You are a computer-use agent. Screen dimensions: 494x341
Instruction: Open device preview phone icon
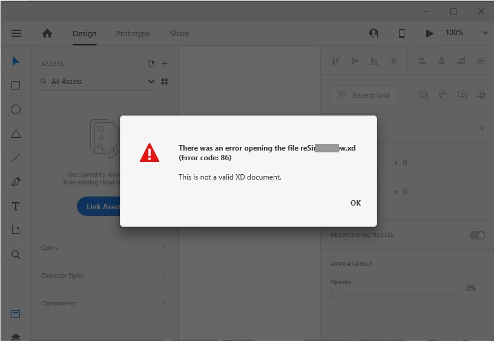pos(402,33)
